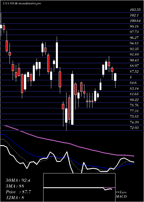
Task: Select the 80.22 price axis label
Action: [134, 100]
